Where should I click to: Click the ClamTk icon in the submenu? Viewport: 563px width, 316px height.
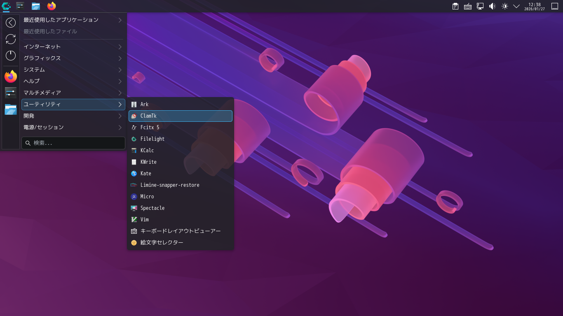(x=134, y=116)
